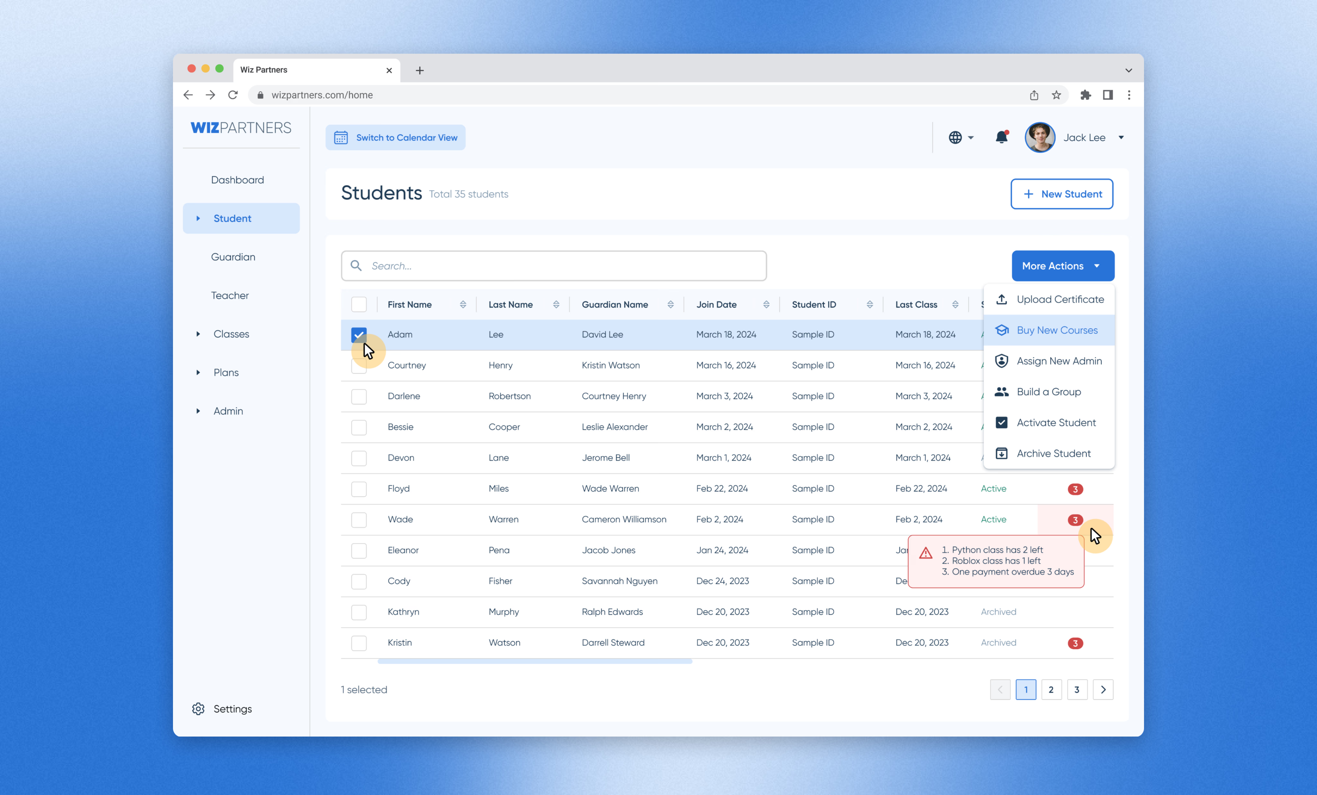
Task: Open the More Actions dropdown
Action: [x=1063, y=265]
